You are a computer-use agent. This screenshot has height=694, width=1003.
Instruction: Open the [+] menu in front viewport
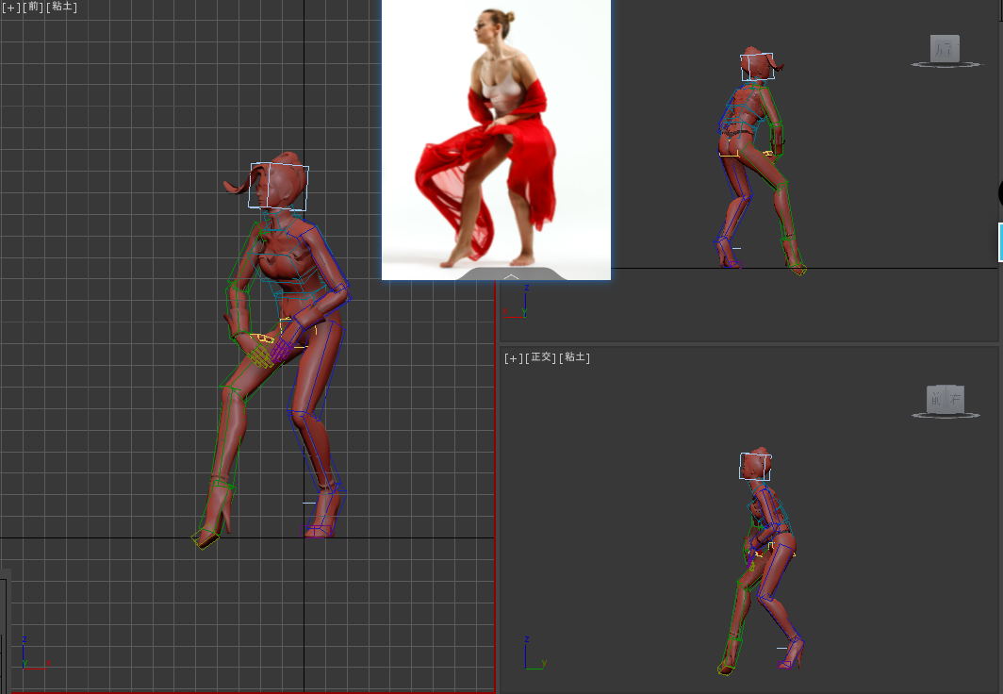pos(11,7)
